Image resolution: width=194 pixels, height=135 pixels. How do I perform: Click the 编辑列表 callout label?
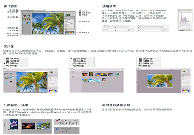(x=85, y=21)
